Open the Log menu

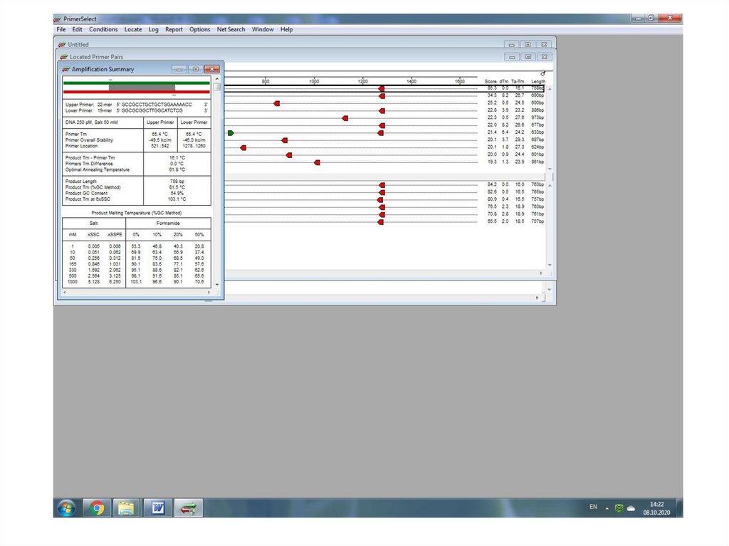pyautogui.click(x=154, y=29)
